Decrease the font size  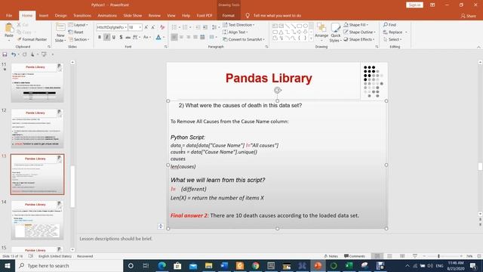click(x=153, y=27)
